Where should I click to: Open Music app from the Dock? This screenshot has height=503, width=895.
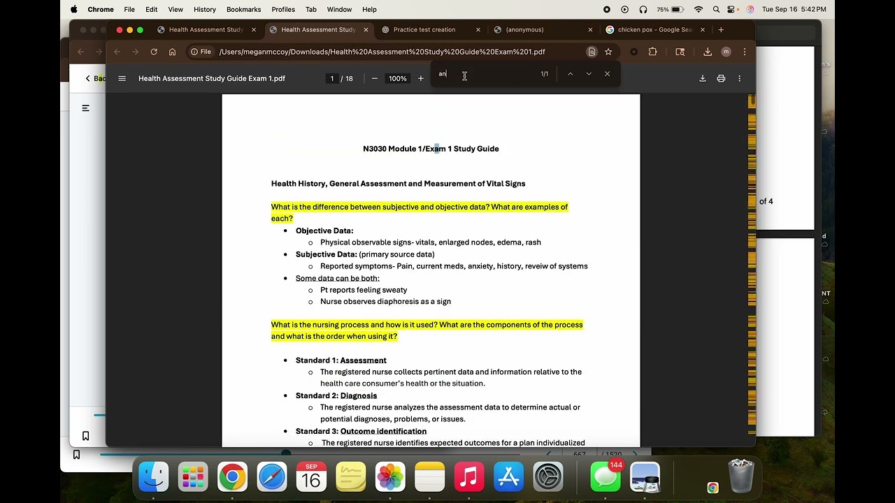469,478
